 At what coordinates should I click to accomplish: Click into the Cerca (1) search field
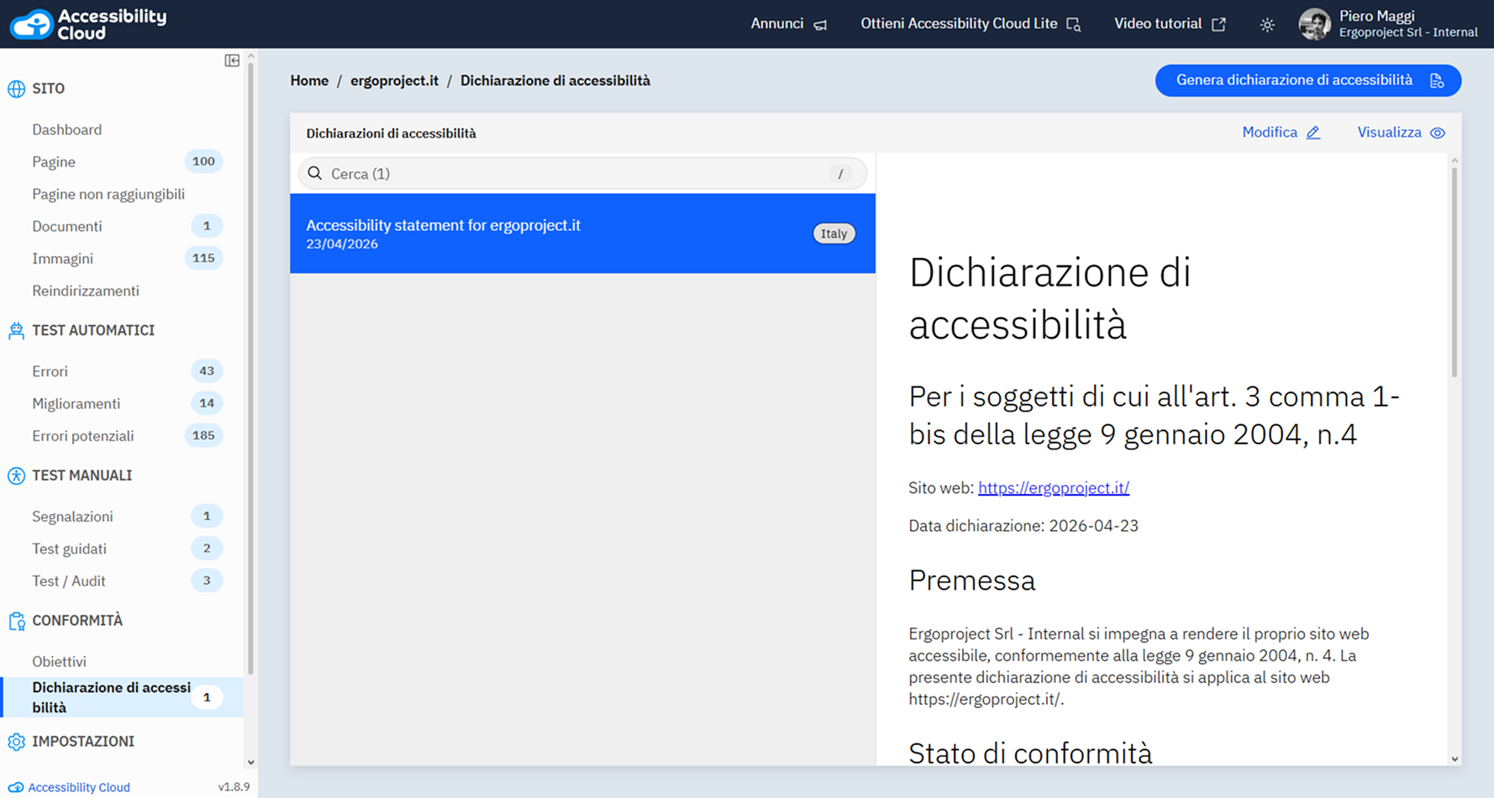tap(582, 174)
